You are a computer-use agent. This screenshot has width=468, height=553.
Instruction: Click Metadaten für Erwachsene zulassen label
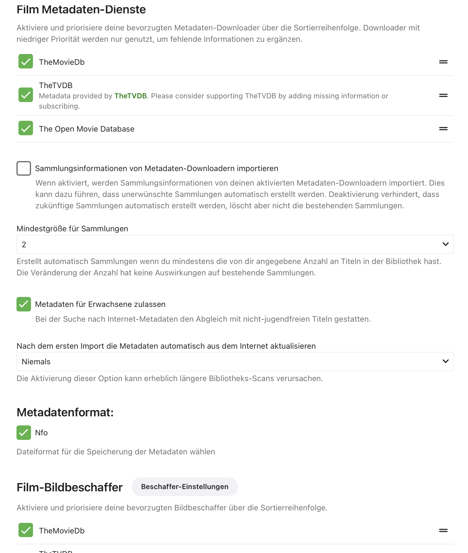[100, 304]
